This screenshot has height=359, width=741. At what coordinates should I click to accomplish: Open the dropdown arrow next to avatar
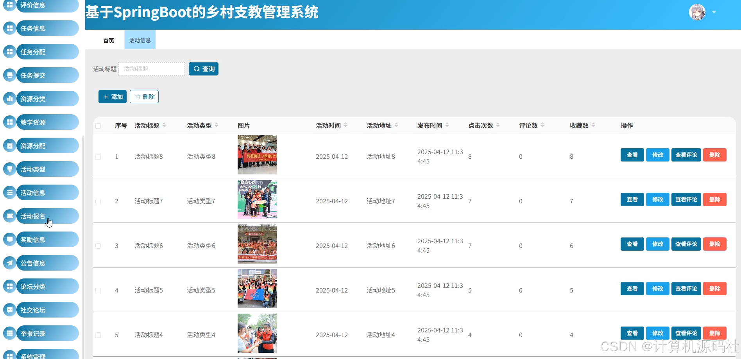[x=714, y=12]
